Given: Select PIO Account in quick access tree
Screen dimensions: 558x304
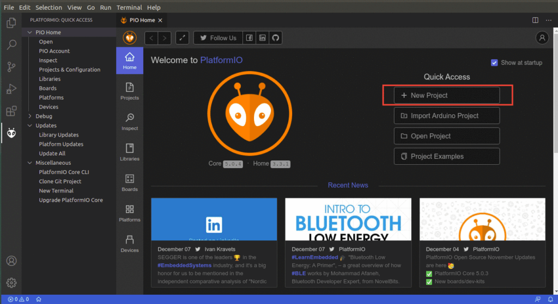Looking at the screenshot, I should coord(54,51).
